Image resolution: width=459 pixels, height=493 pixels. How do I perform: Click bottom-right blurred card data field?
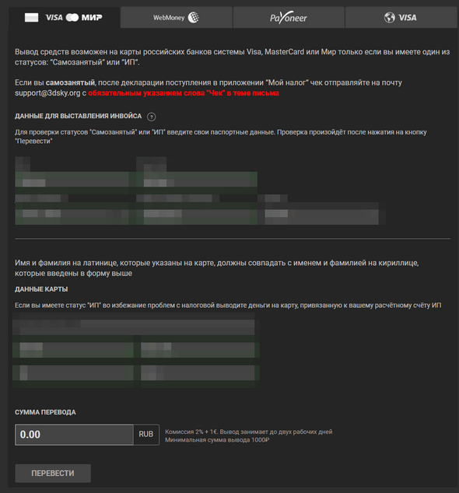click(198, 373)
